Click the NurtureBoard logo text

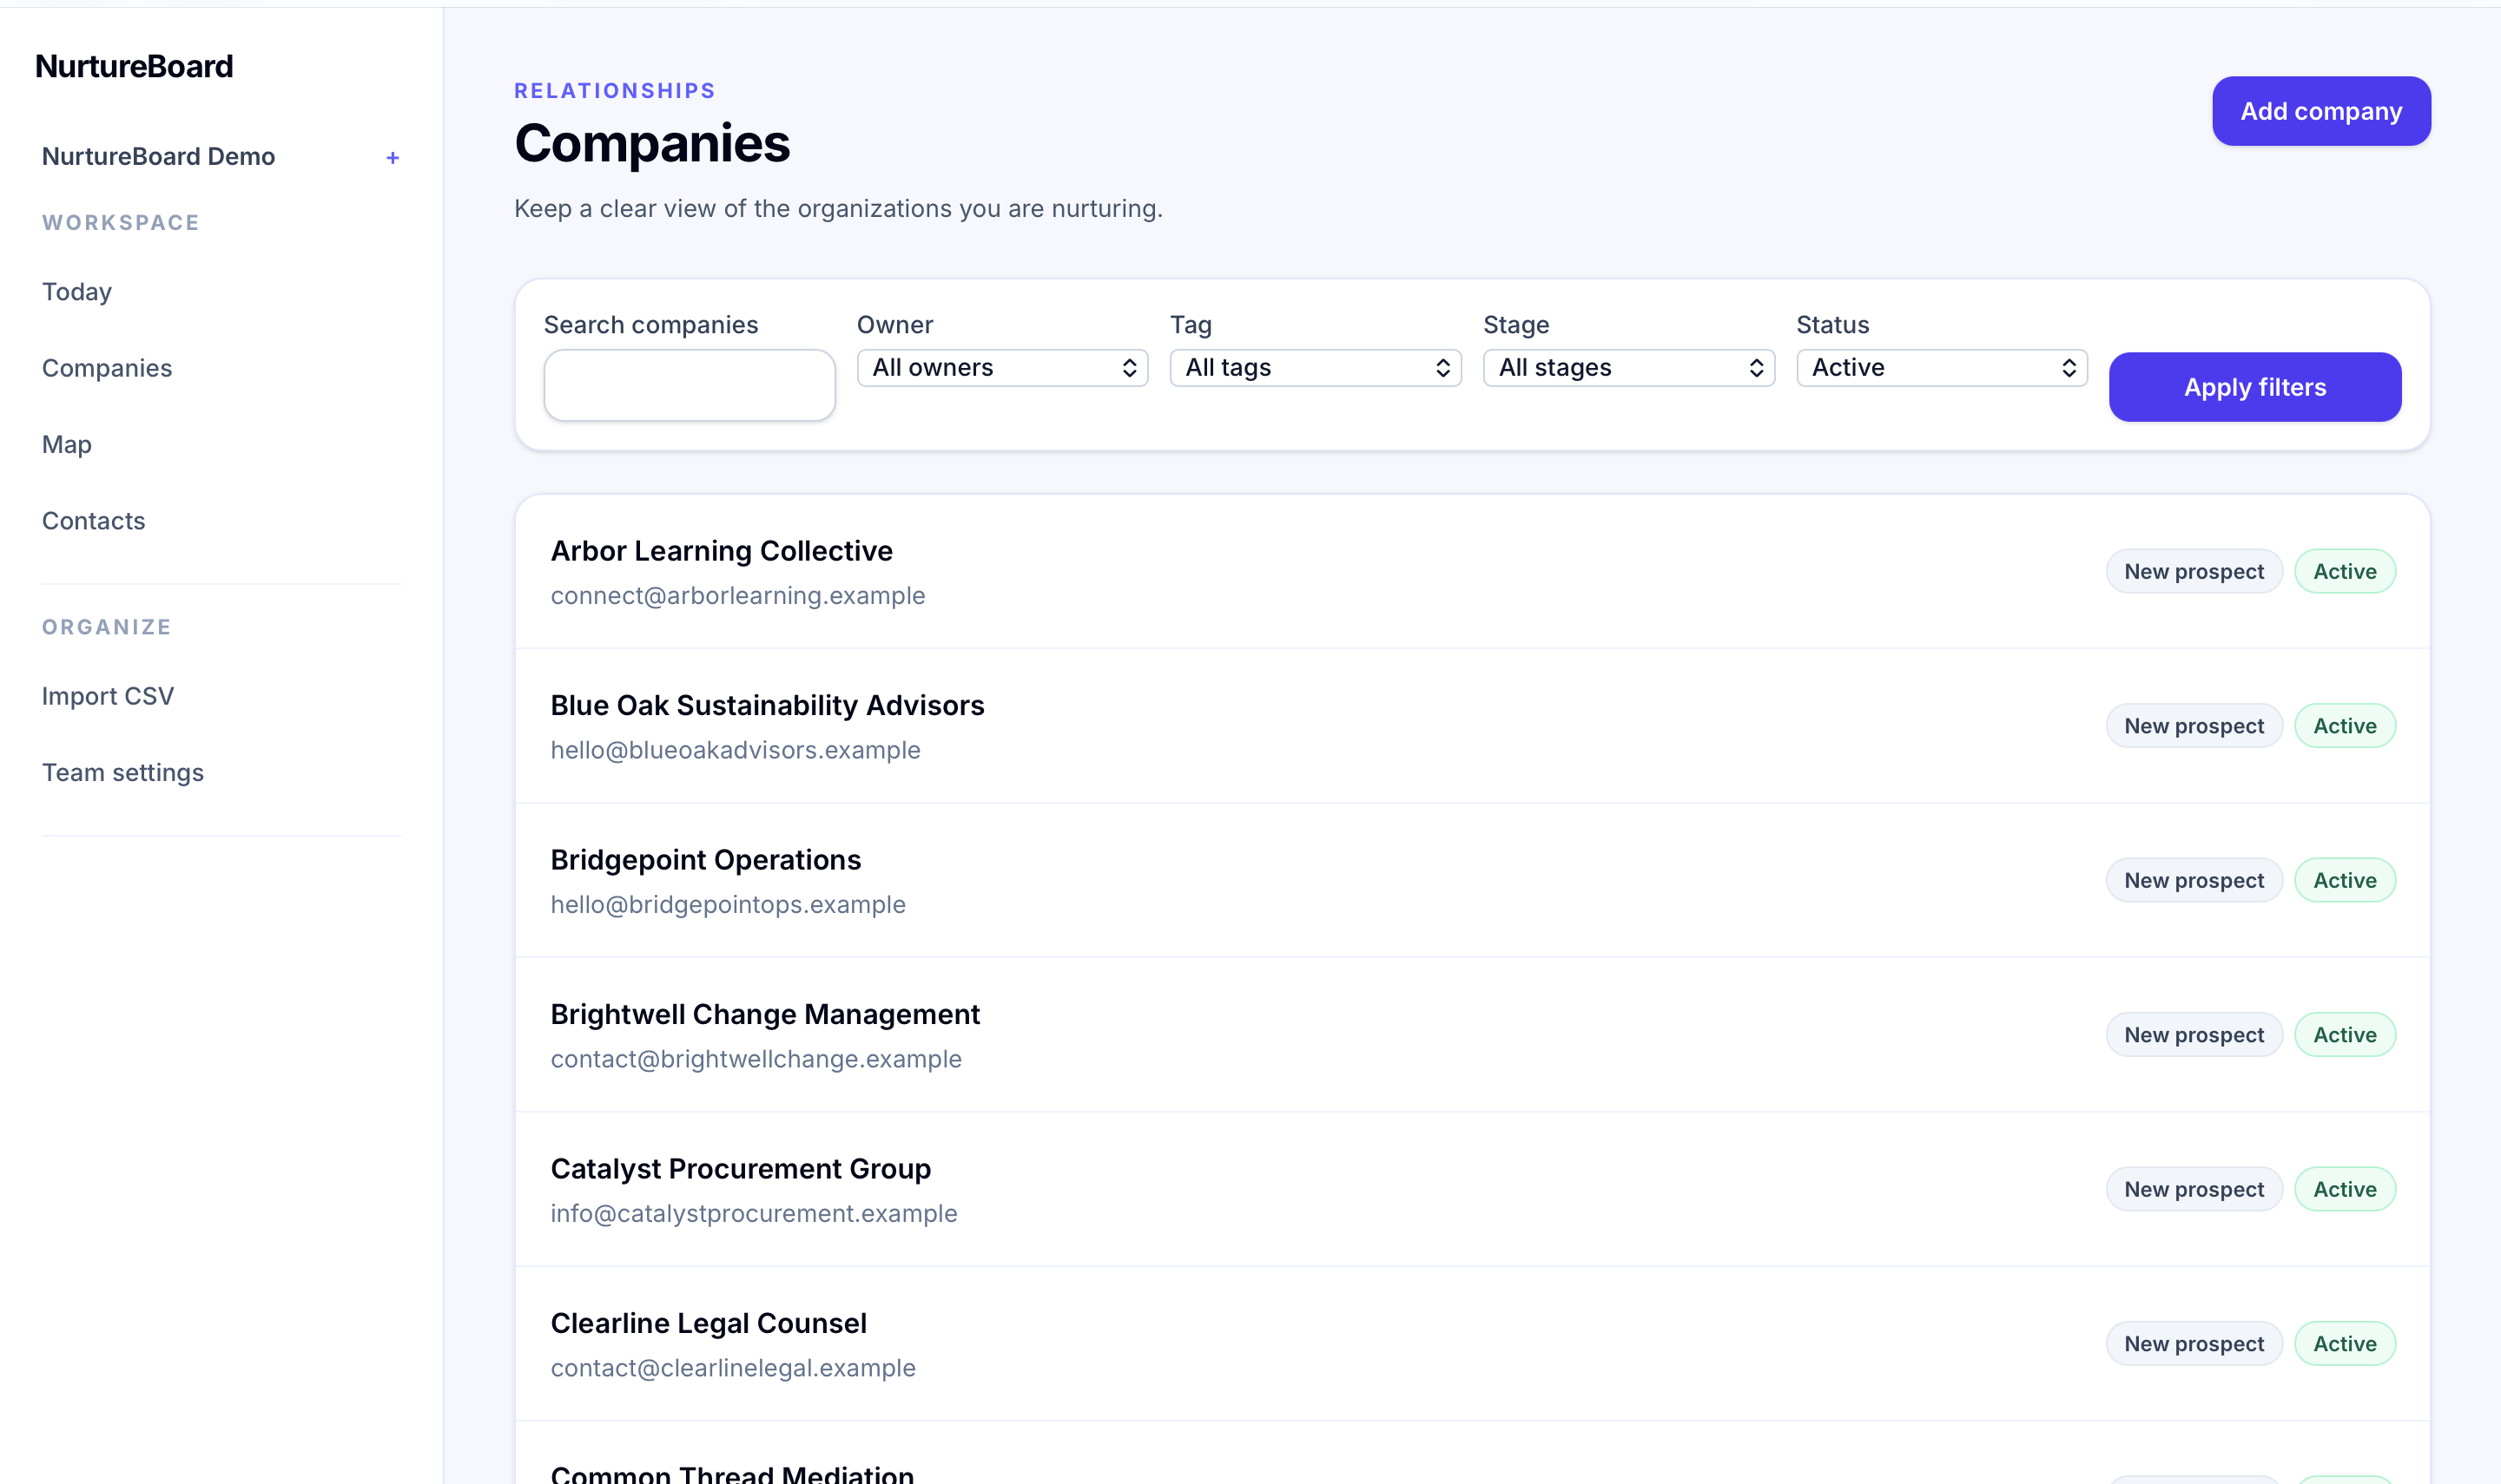point(134,66)
